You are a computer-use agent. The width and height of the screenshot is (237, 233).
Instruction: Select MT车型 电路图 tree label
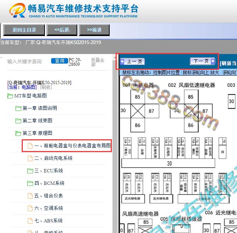(31, 96)
